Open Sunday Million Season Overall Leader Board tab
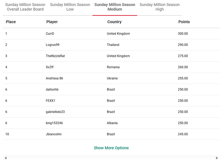This screenshot has height=161, width=220. [x=25, y=7]
